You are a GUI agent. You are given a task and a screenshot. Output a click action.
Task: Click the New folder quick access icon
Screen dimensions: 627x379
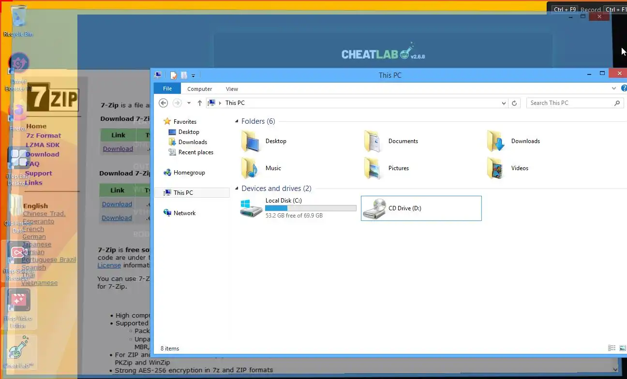point(184,75)
